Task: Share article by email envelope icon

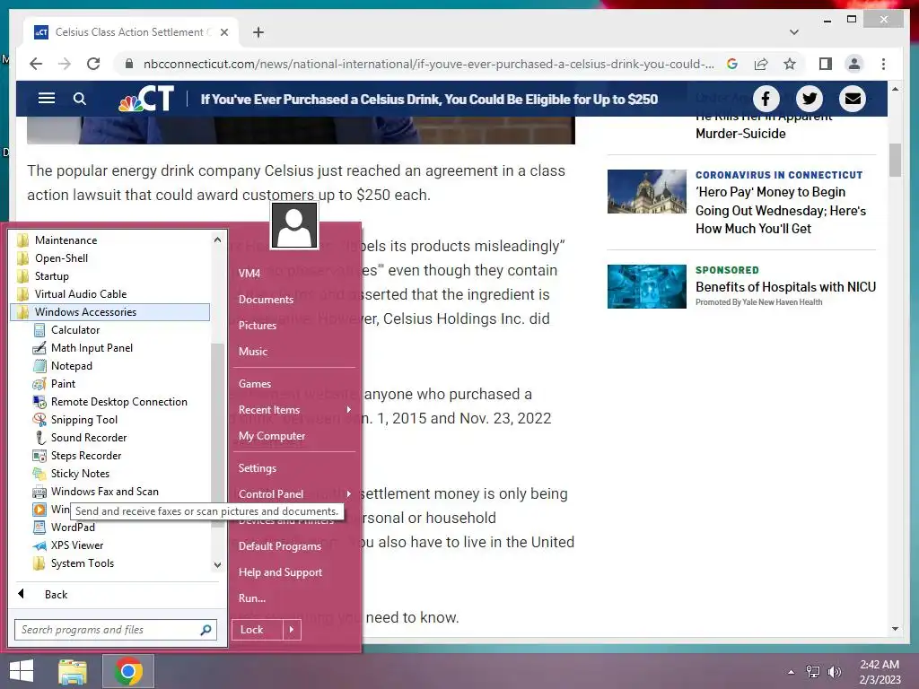Action: 853,99
